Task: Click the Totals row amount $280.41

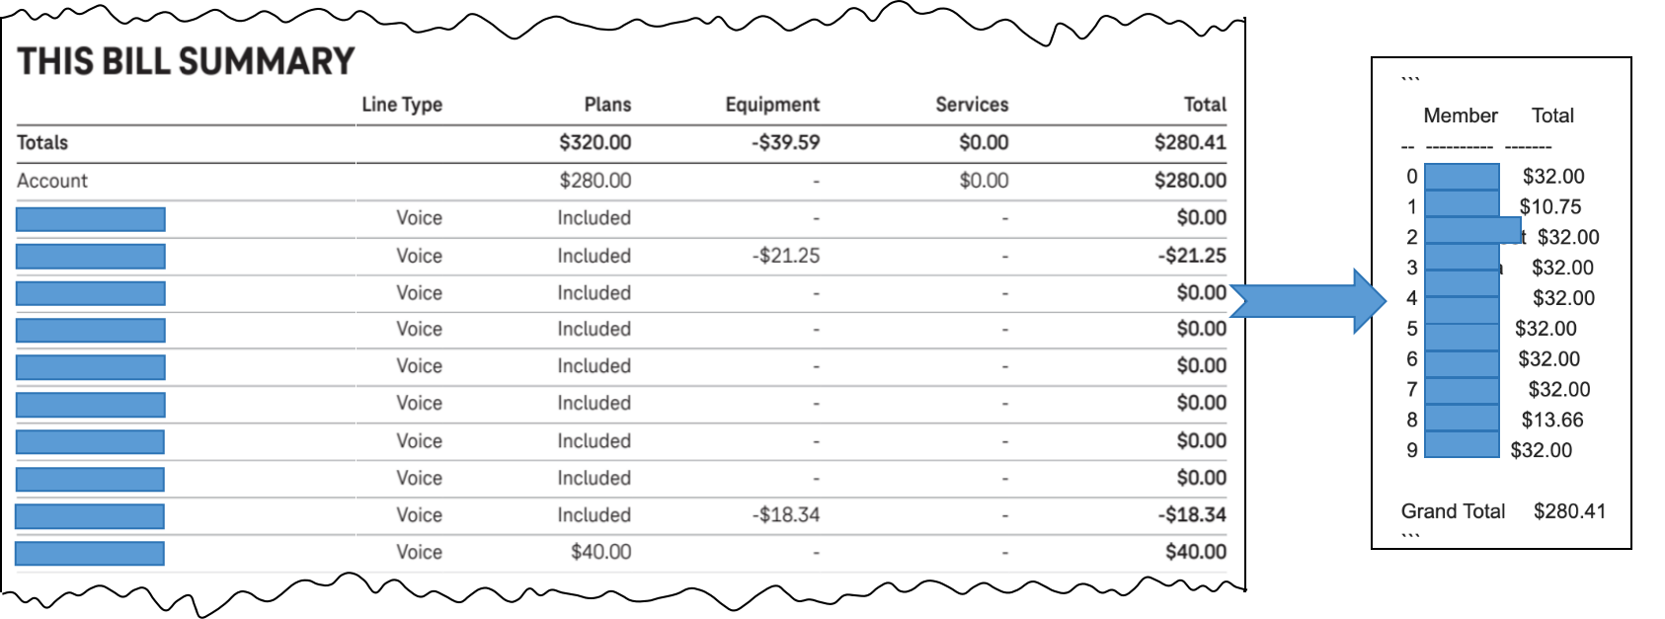Action: click(1190, 142)
